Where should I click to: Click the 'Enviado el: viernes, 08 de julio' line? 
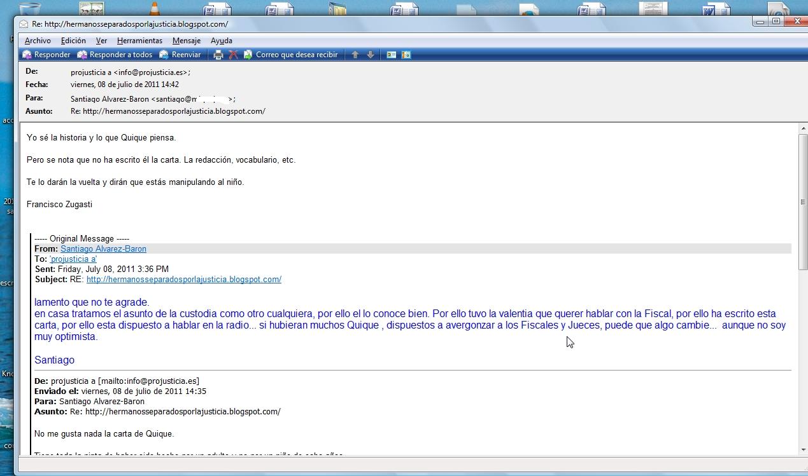click(x=120, y=391)
